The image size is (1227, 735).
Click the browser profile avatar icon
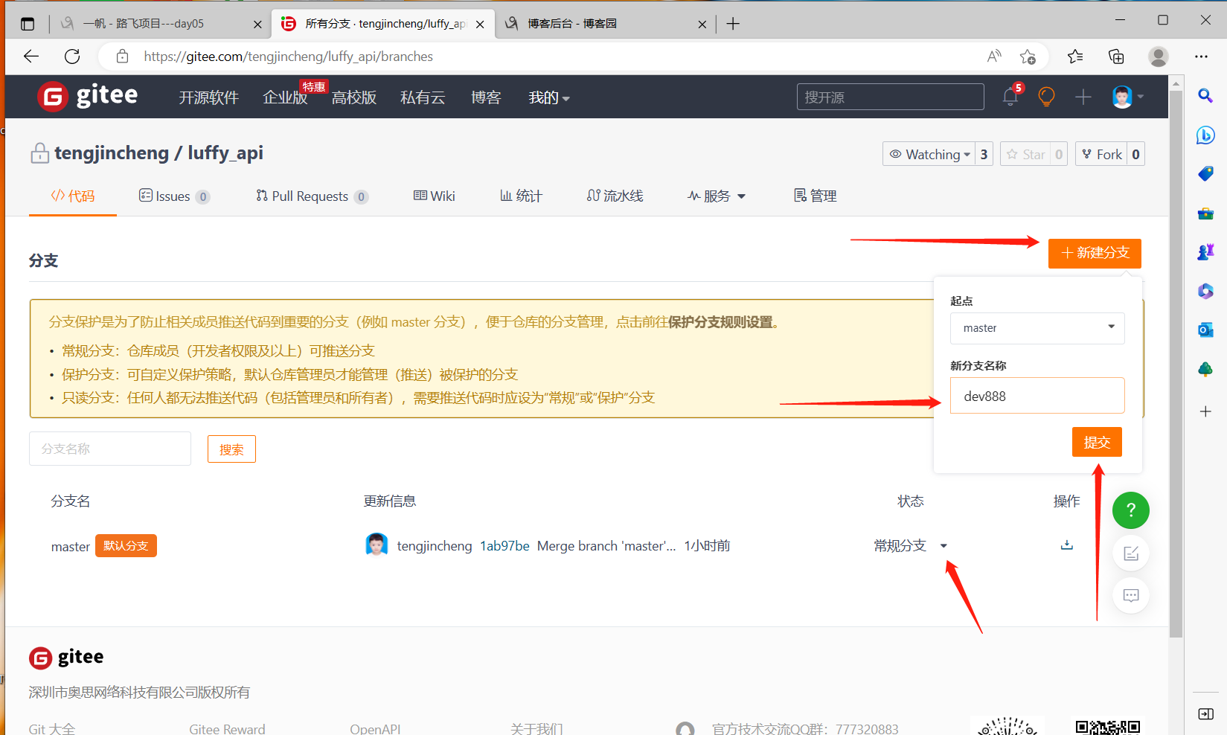[1158, 56]
